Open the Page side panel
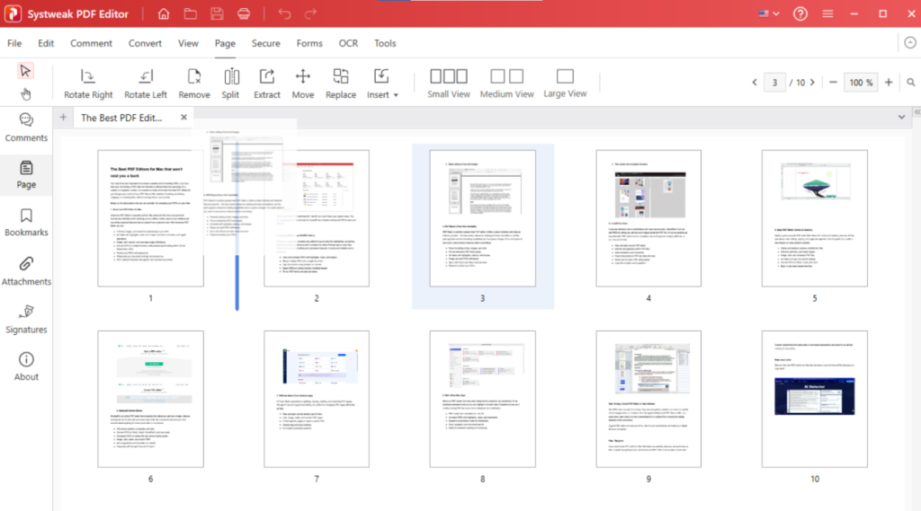 26,175
